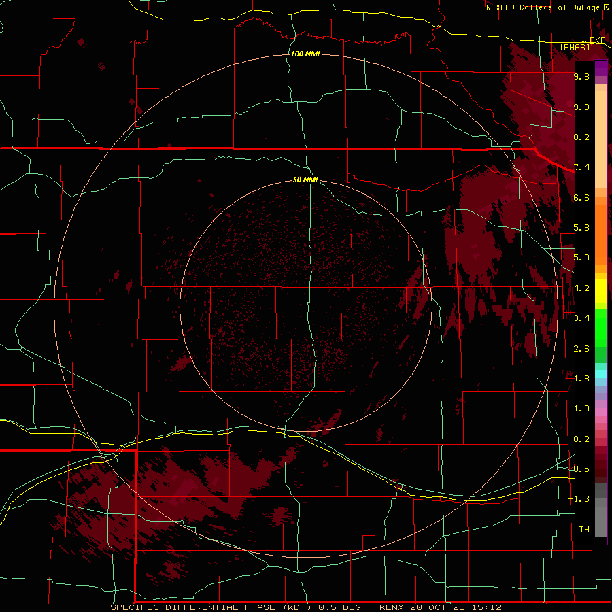
Task: Click the KLNX radar site identifier
Action: [392, 607]
